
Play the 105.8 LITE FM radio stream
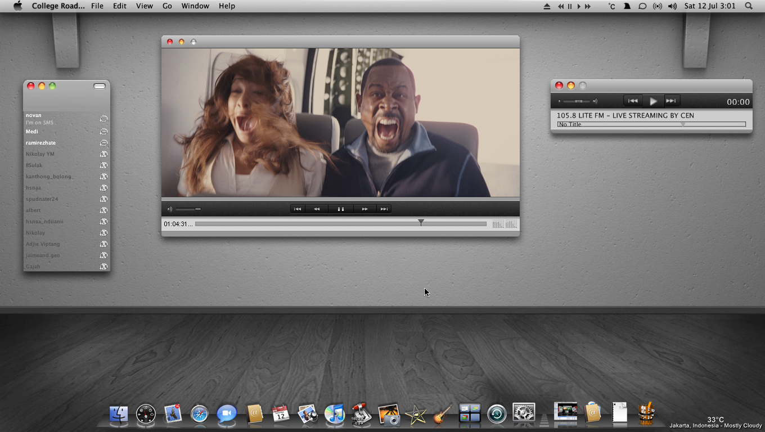coord(653,101)
